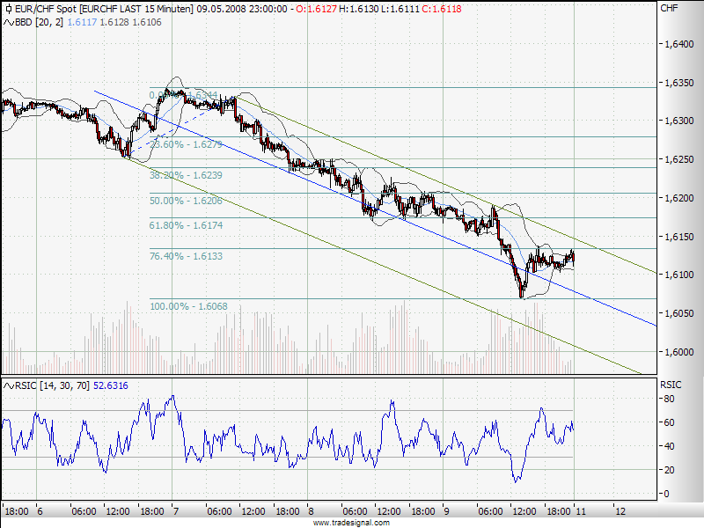
Task: Click the RSIC indicator wave icon
Action: pyautogui.click(x=9, y=385)
